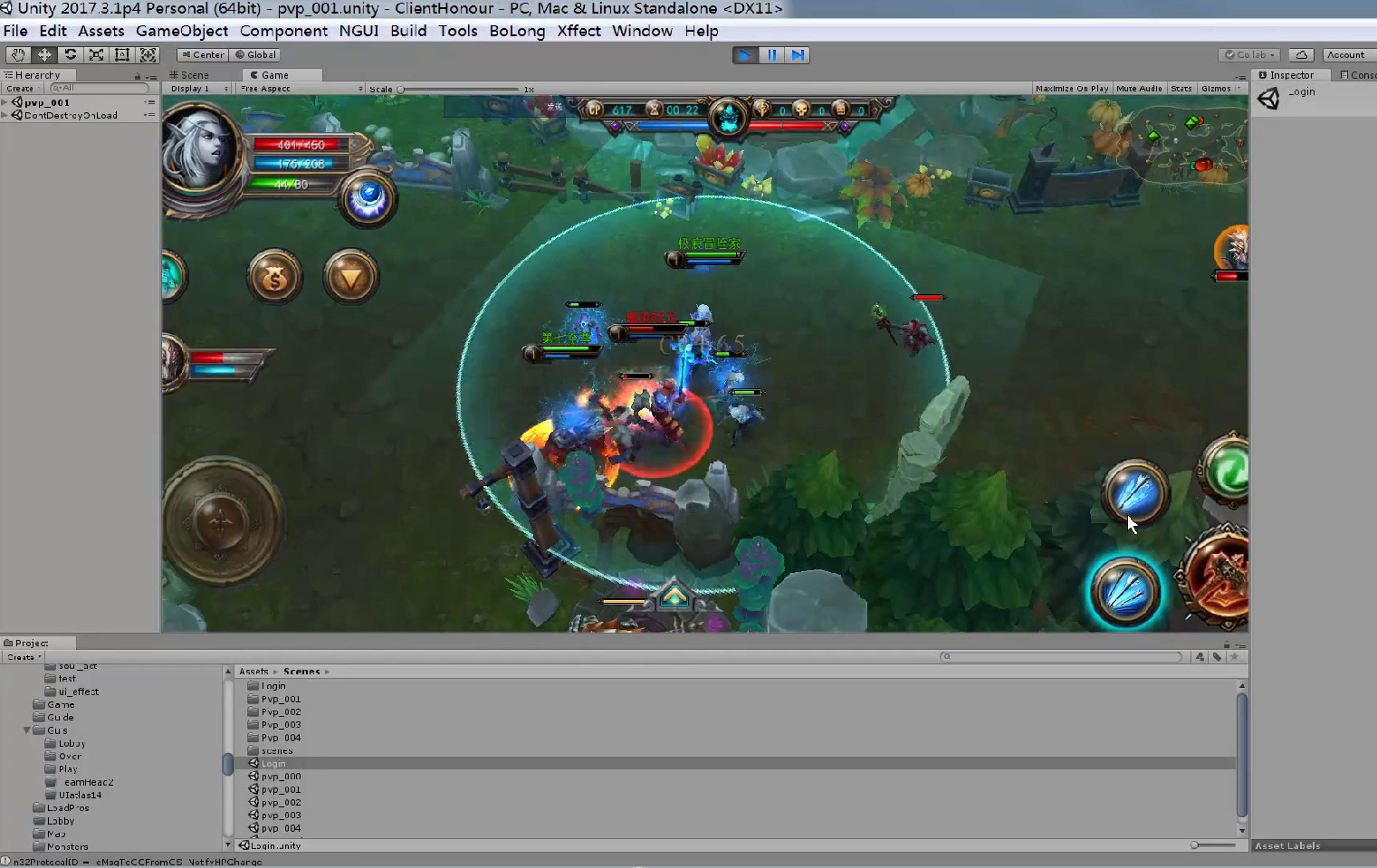Click Scenes in the asset breadcrumb
This screenshot has width=1377, height=868.
[x=301, y=672]
